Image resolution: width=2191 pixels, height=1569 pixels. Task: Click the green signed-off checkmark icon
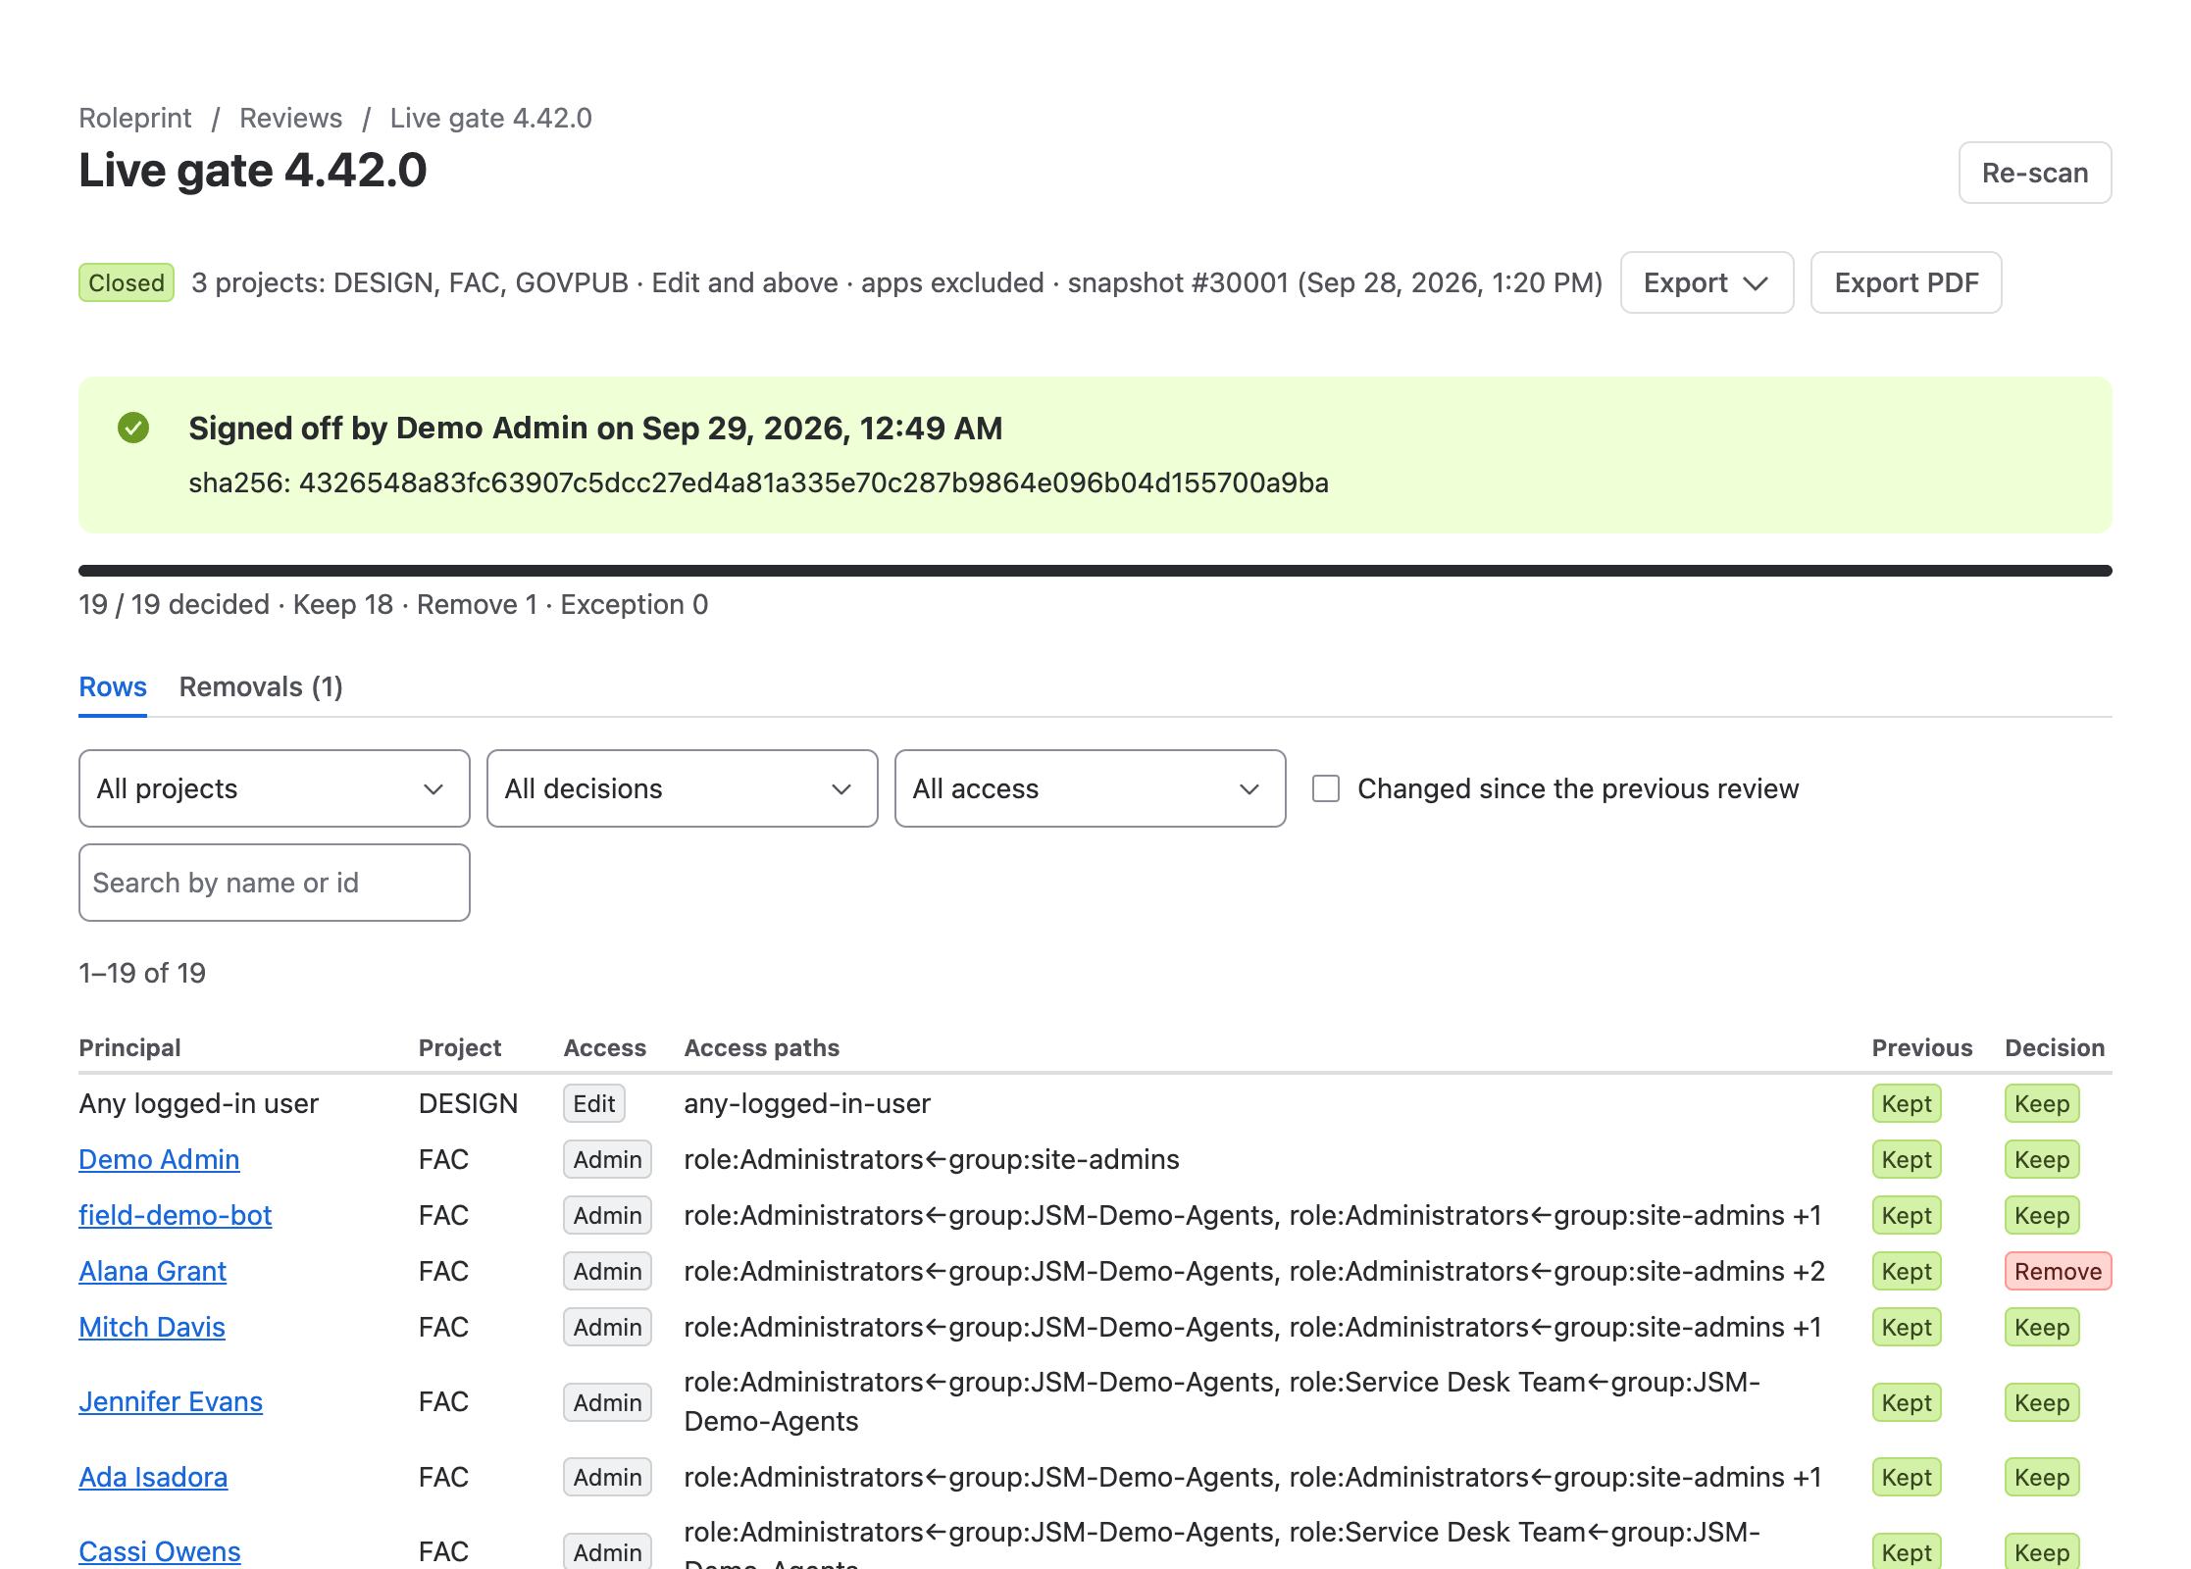click(x=133, y=428)
